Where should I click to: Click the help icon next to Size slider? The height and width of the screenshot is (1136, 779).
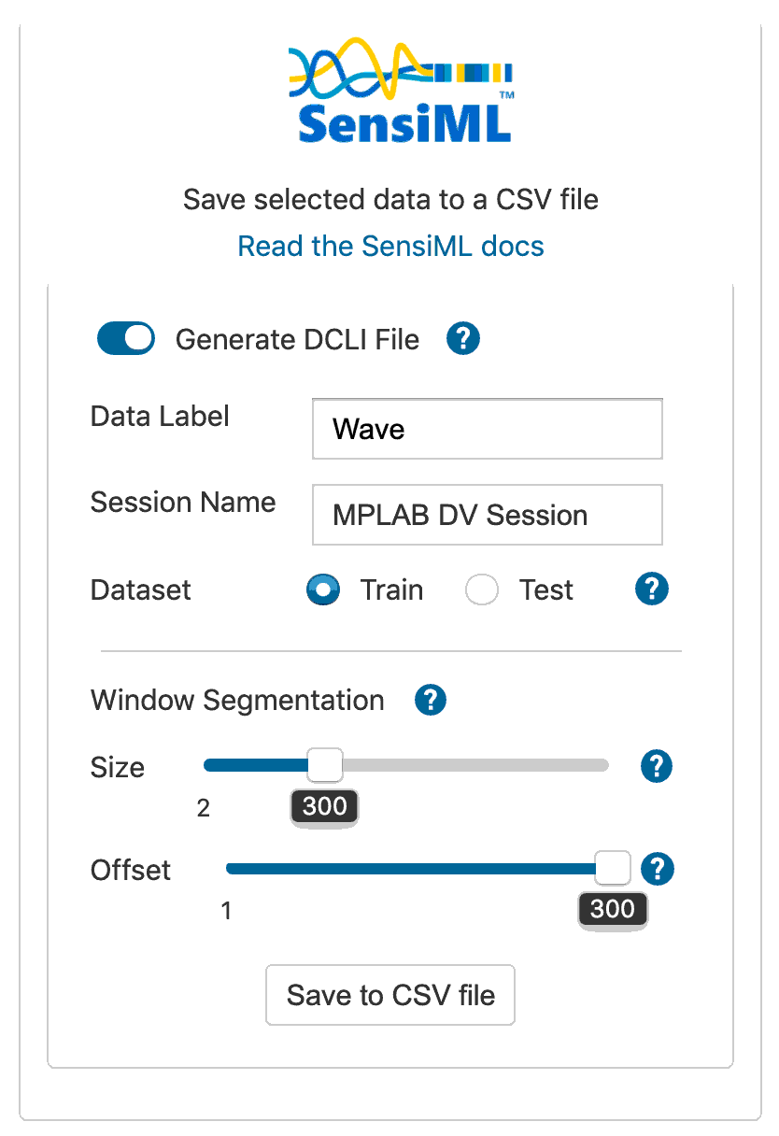coord(656,766)
